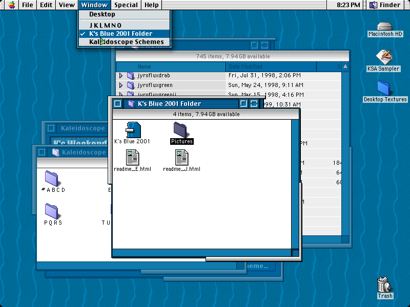Click the folder proxy icon in K's Blue 2001 Folder title bar
The height and width of the screenshot is (307, 410).
[x=131, y=104]
